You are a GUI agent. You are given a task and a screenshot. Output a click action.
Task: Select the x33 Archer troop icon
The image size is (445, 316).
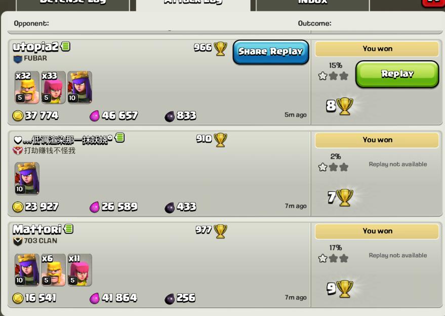(x=53, y=87)
